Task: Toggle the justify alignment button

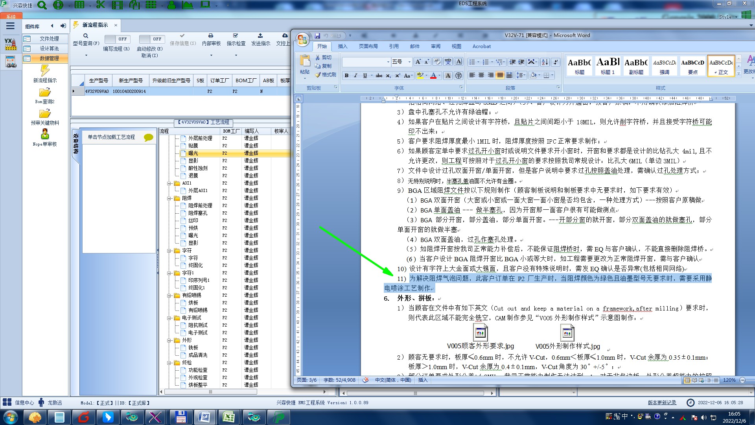Action: pos(500,75)
